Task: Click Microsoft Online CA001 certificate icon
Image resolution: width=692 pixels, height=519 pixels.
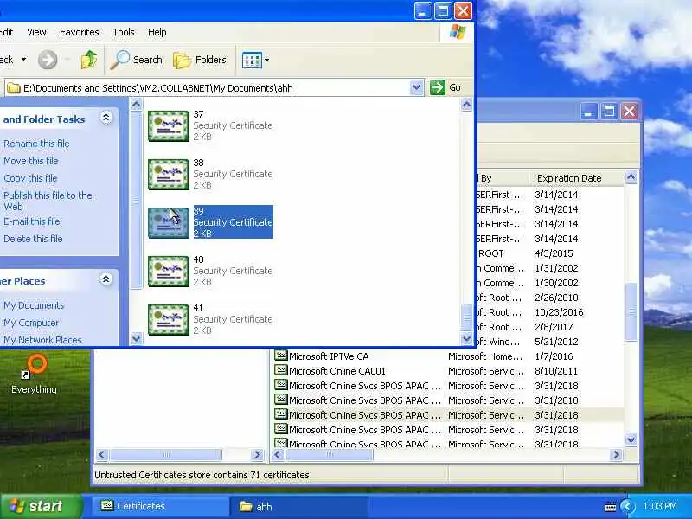Action: coord(280,370)
